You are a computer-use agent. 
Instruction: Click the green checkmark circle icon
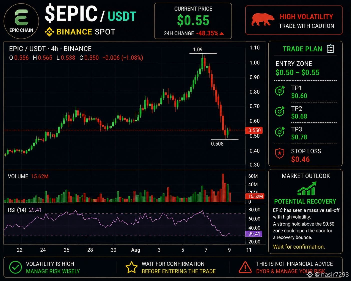click(16, 267)
